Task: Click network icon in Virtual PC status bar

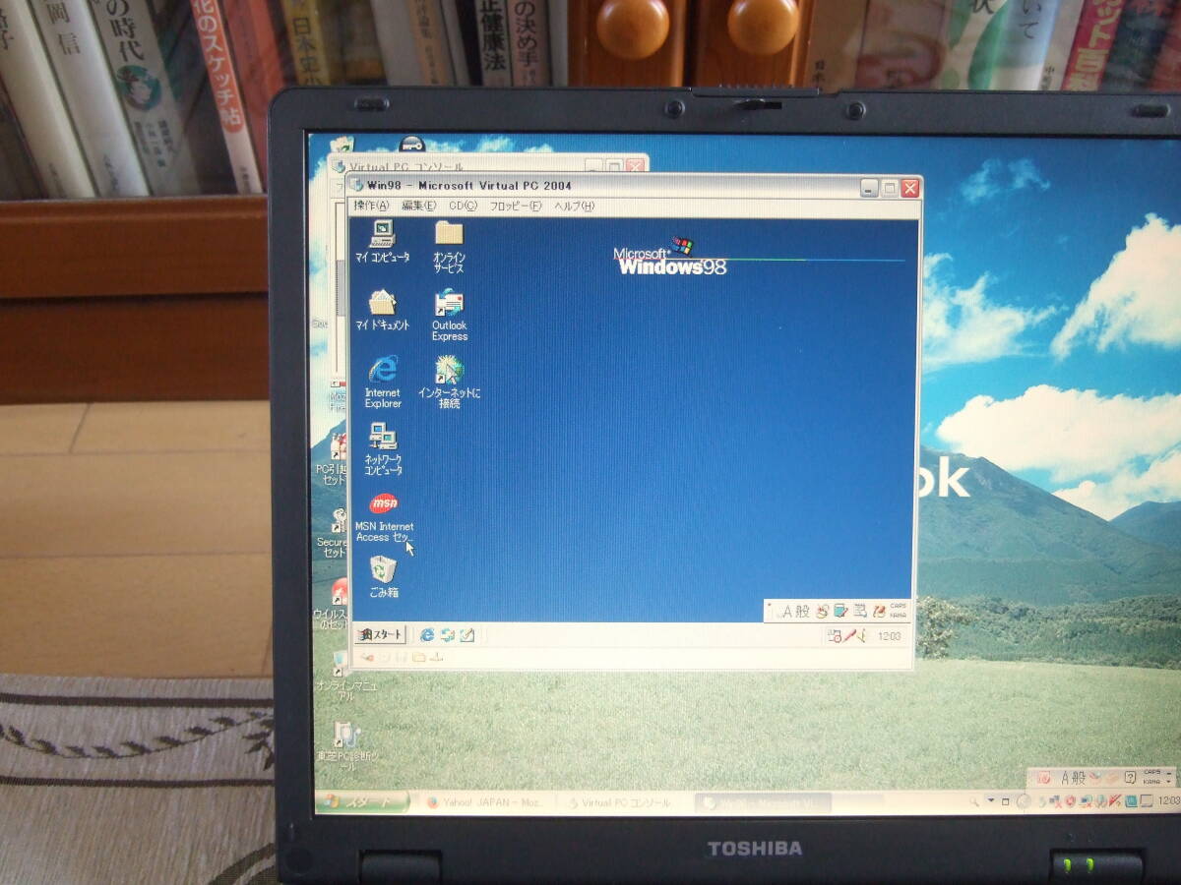Action: 438,657
